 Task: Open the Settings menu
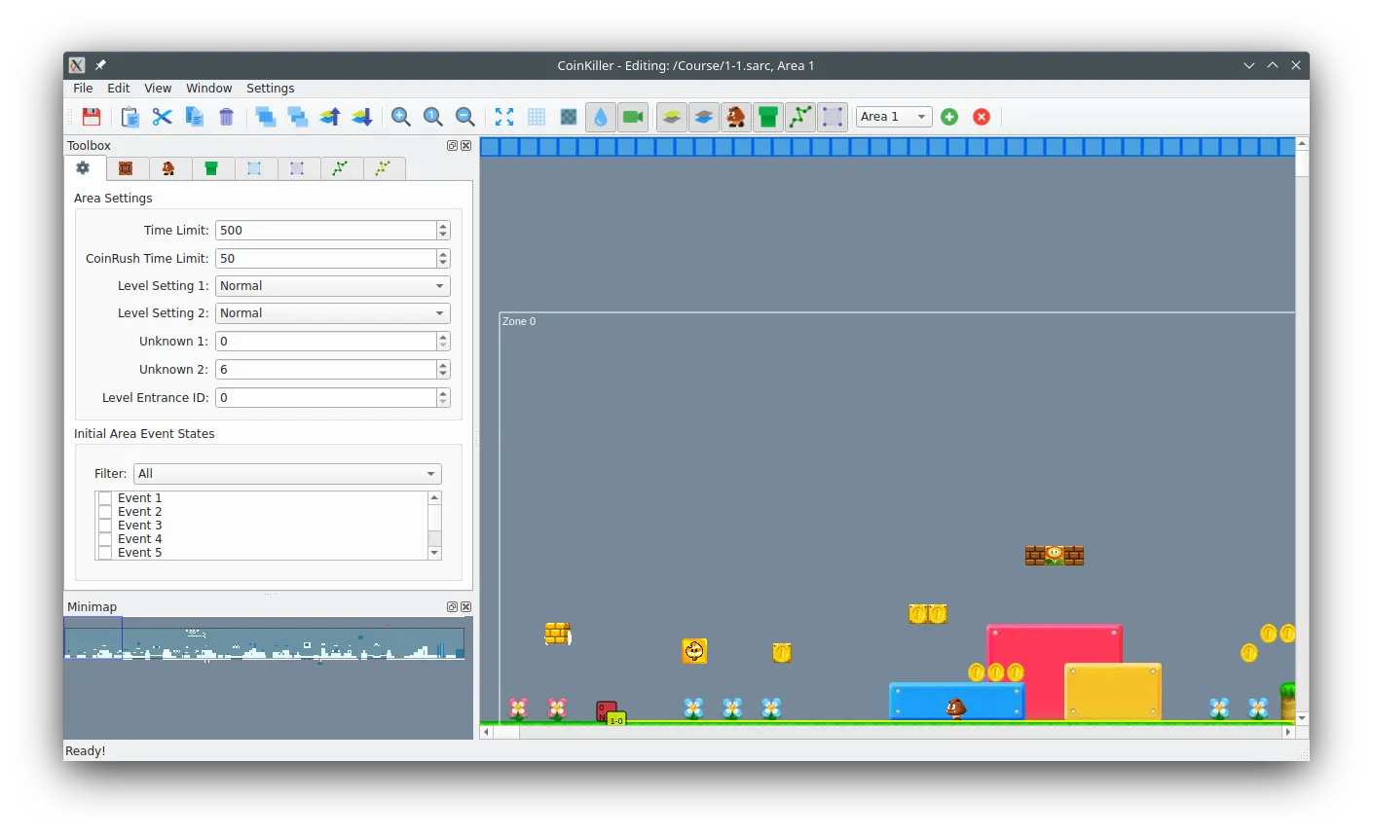(271, 89)
